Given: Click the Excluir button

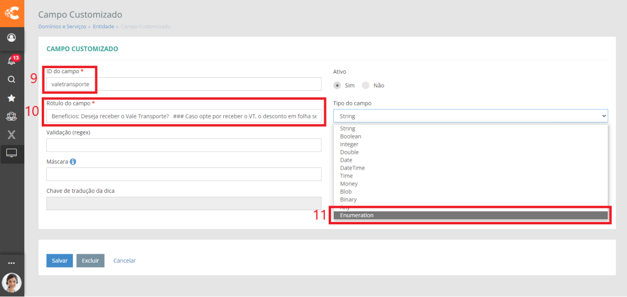Looking at the screenshot, I should tap(90, 260).
